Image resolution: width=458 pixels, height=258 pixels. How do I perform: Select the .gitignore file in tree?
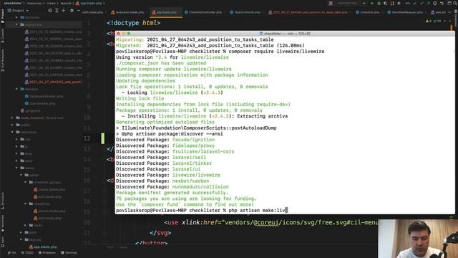click(30, 110)
